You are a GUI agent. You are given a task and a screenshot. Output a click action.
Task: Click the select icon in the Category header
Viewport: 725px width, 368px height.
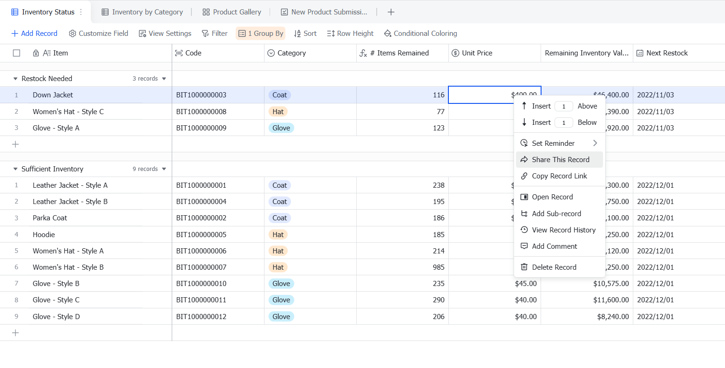coord(271,53)
